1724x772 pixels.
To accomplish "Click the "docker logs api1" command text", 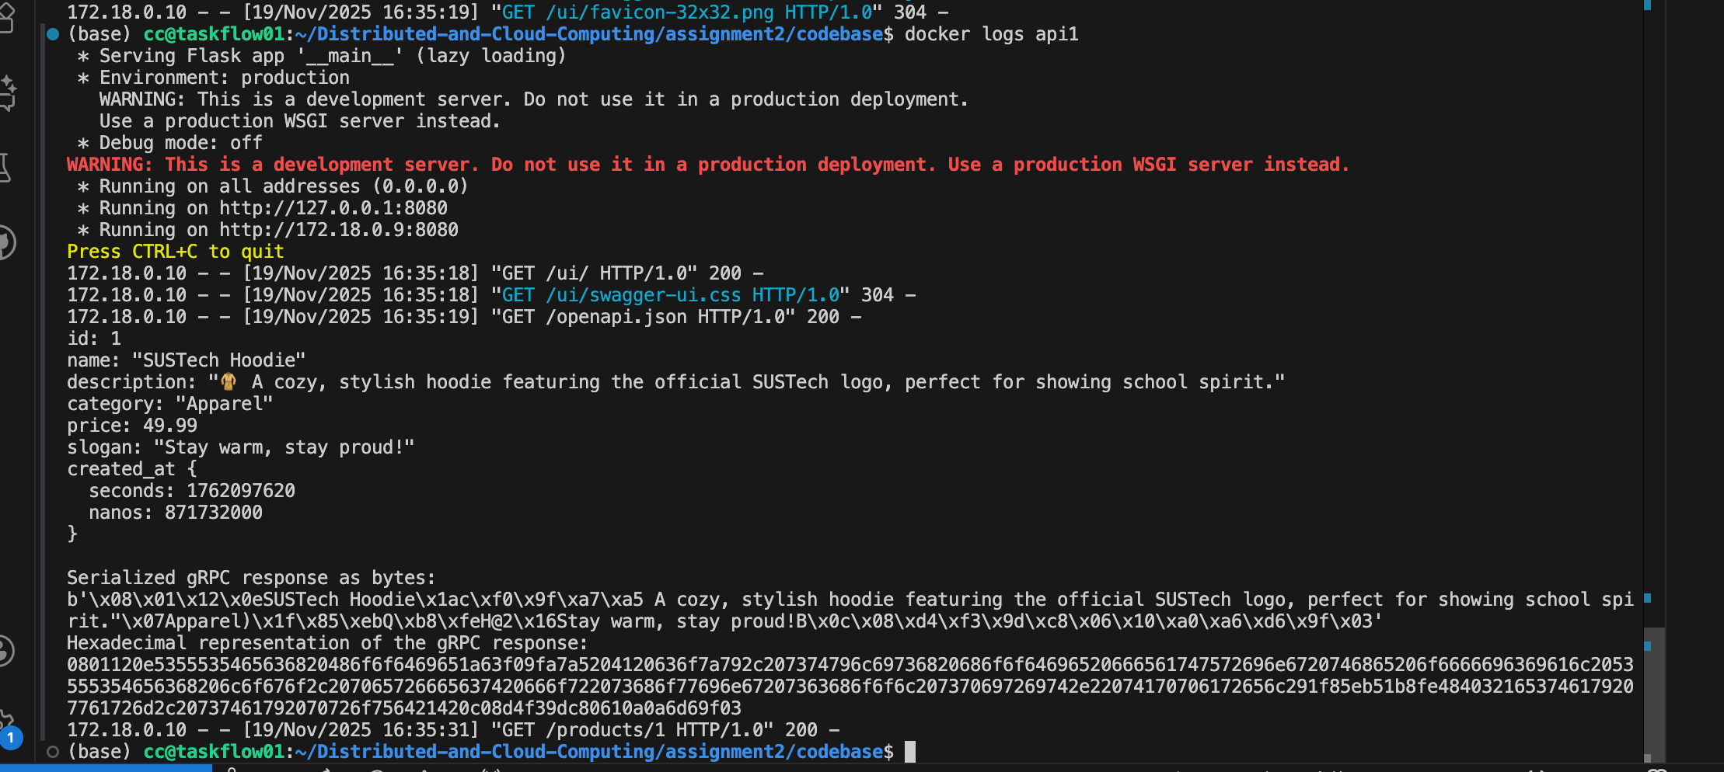I will (991, 34).
